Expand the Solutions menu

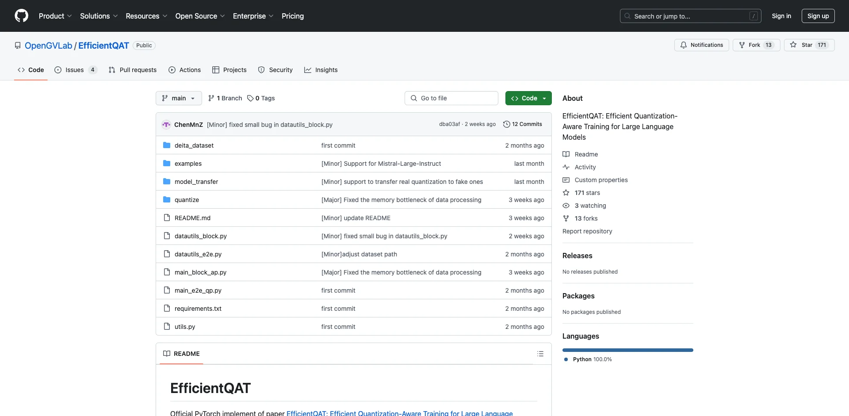pos(99,16)
